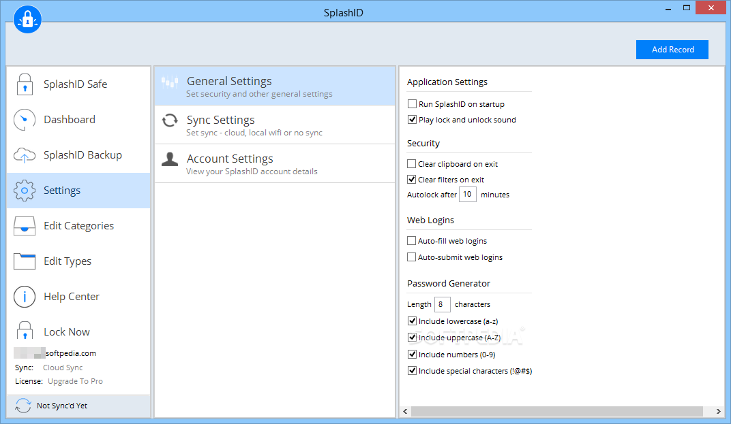Click the SplashID logo icon
731x424 pixels.
point(27,20)
